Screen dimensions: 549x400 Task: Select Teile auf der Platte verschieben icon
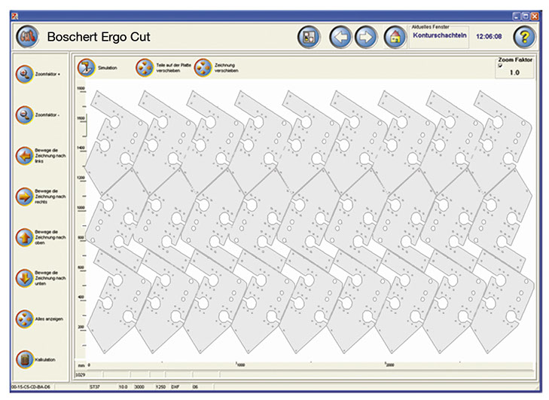coord(145,68)
